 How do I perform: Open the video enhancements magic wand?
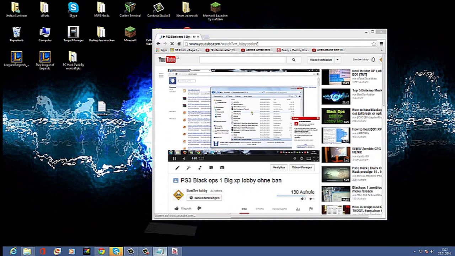pos(189,168)
